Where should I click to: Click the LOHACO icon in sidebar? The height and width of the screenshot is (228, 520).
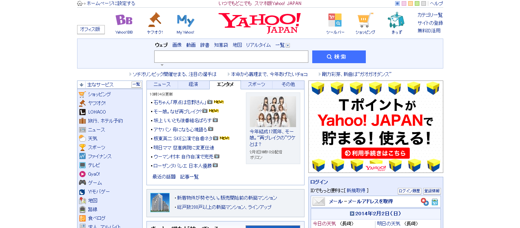click(82, 112)
